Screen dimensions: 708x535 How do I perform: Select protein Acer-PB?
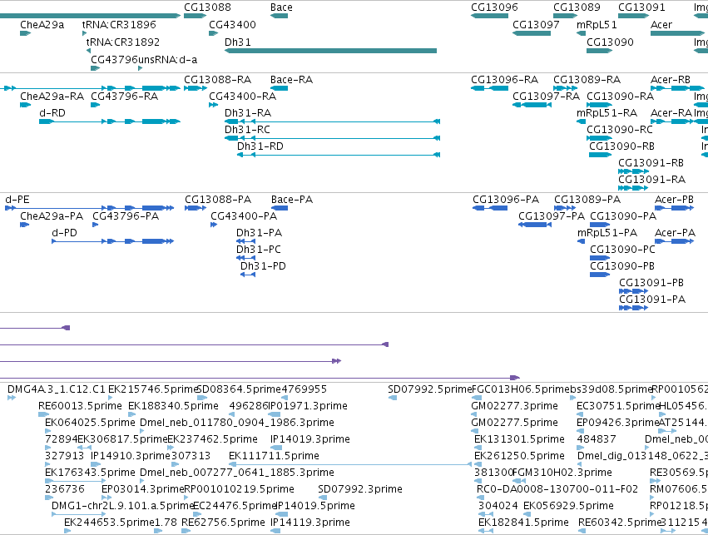point(674,200)
